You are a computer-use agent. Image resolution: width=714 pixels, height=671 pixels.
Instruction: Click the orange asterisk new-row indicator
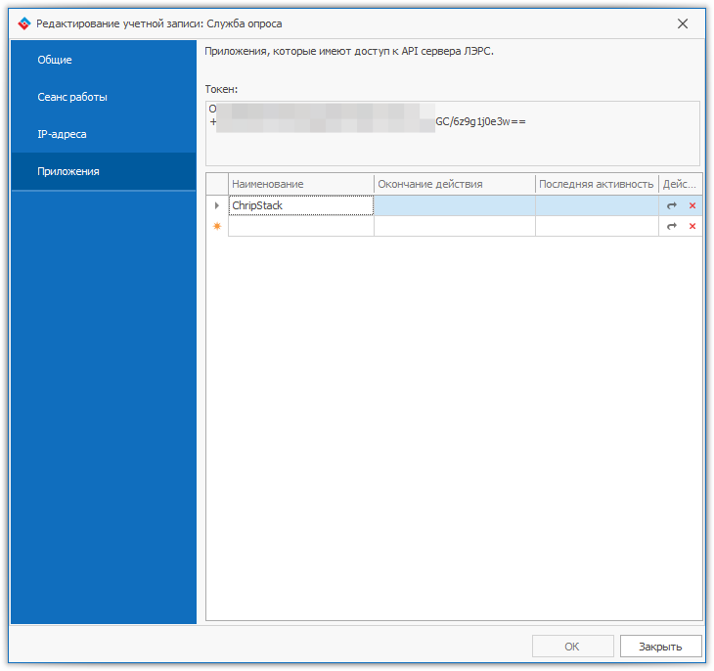click(x=217, y=226)
